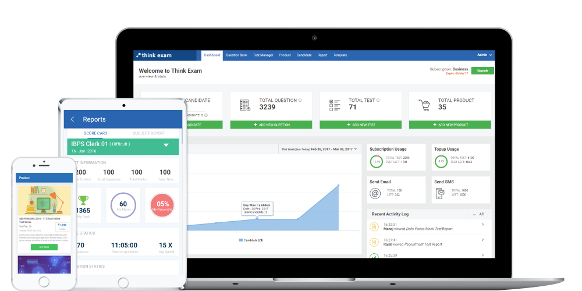
Task: Switch to the Dashboard tab
Action: 212,55
